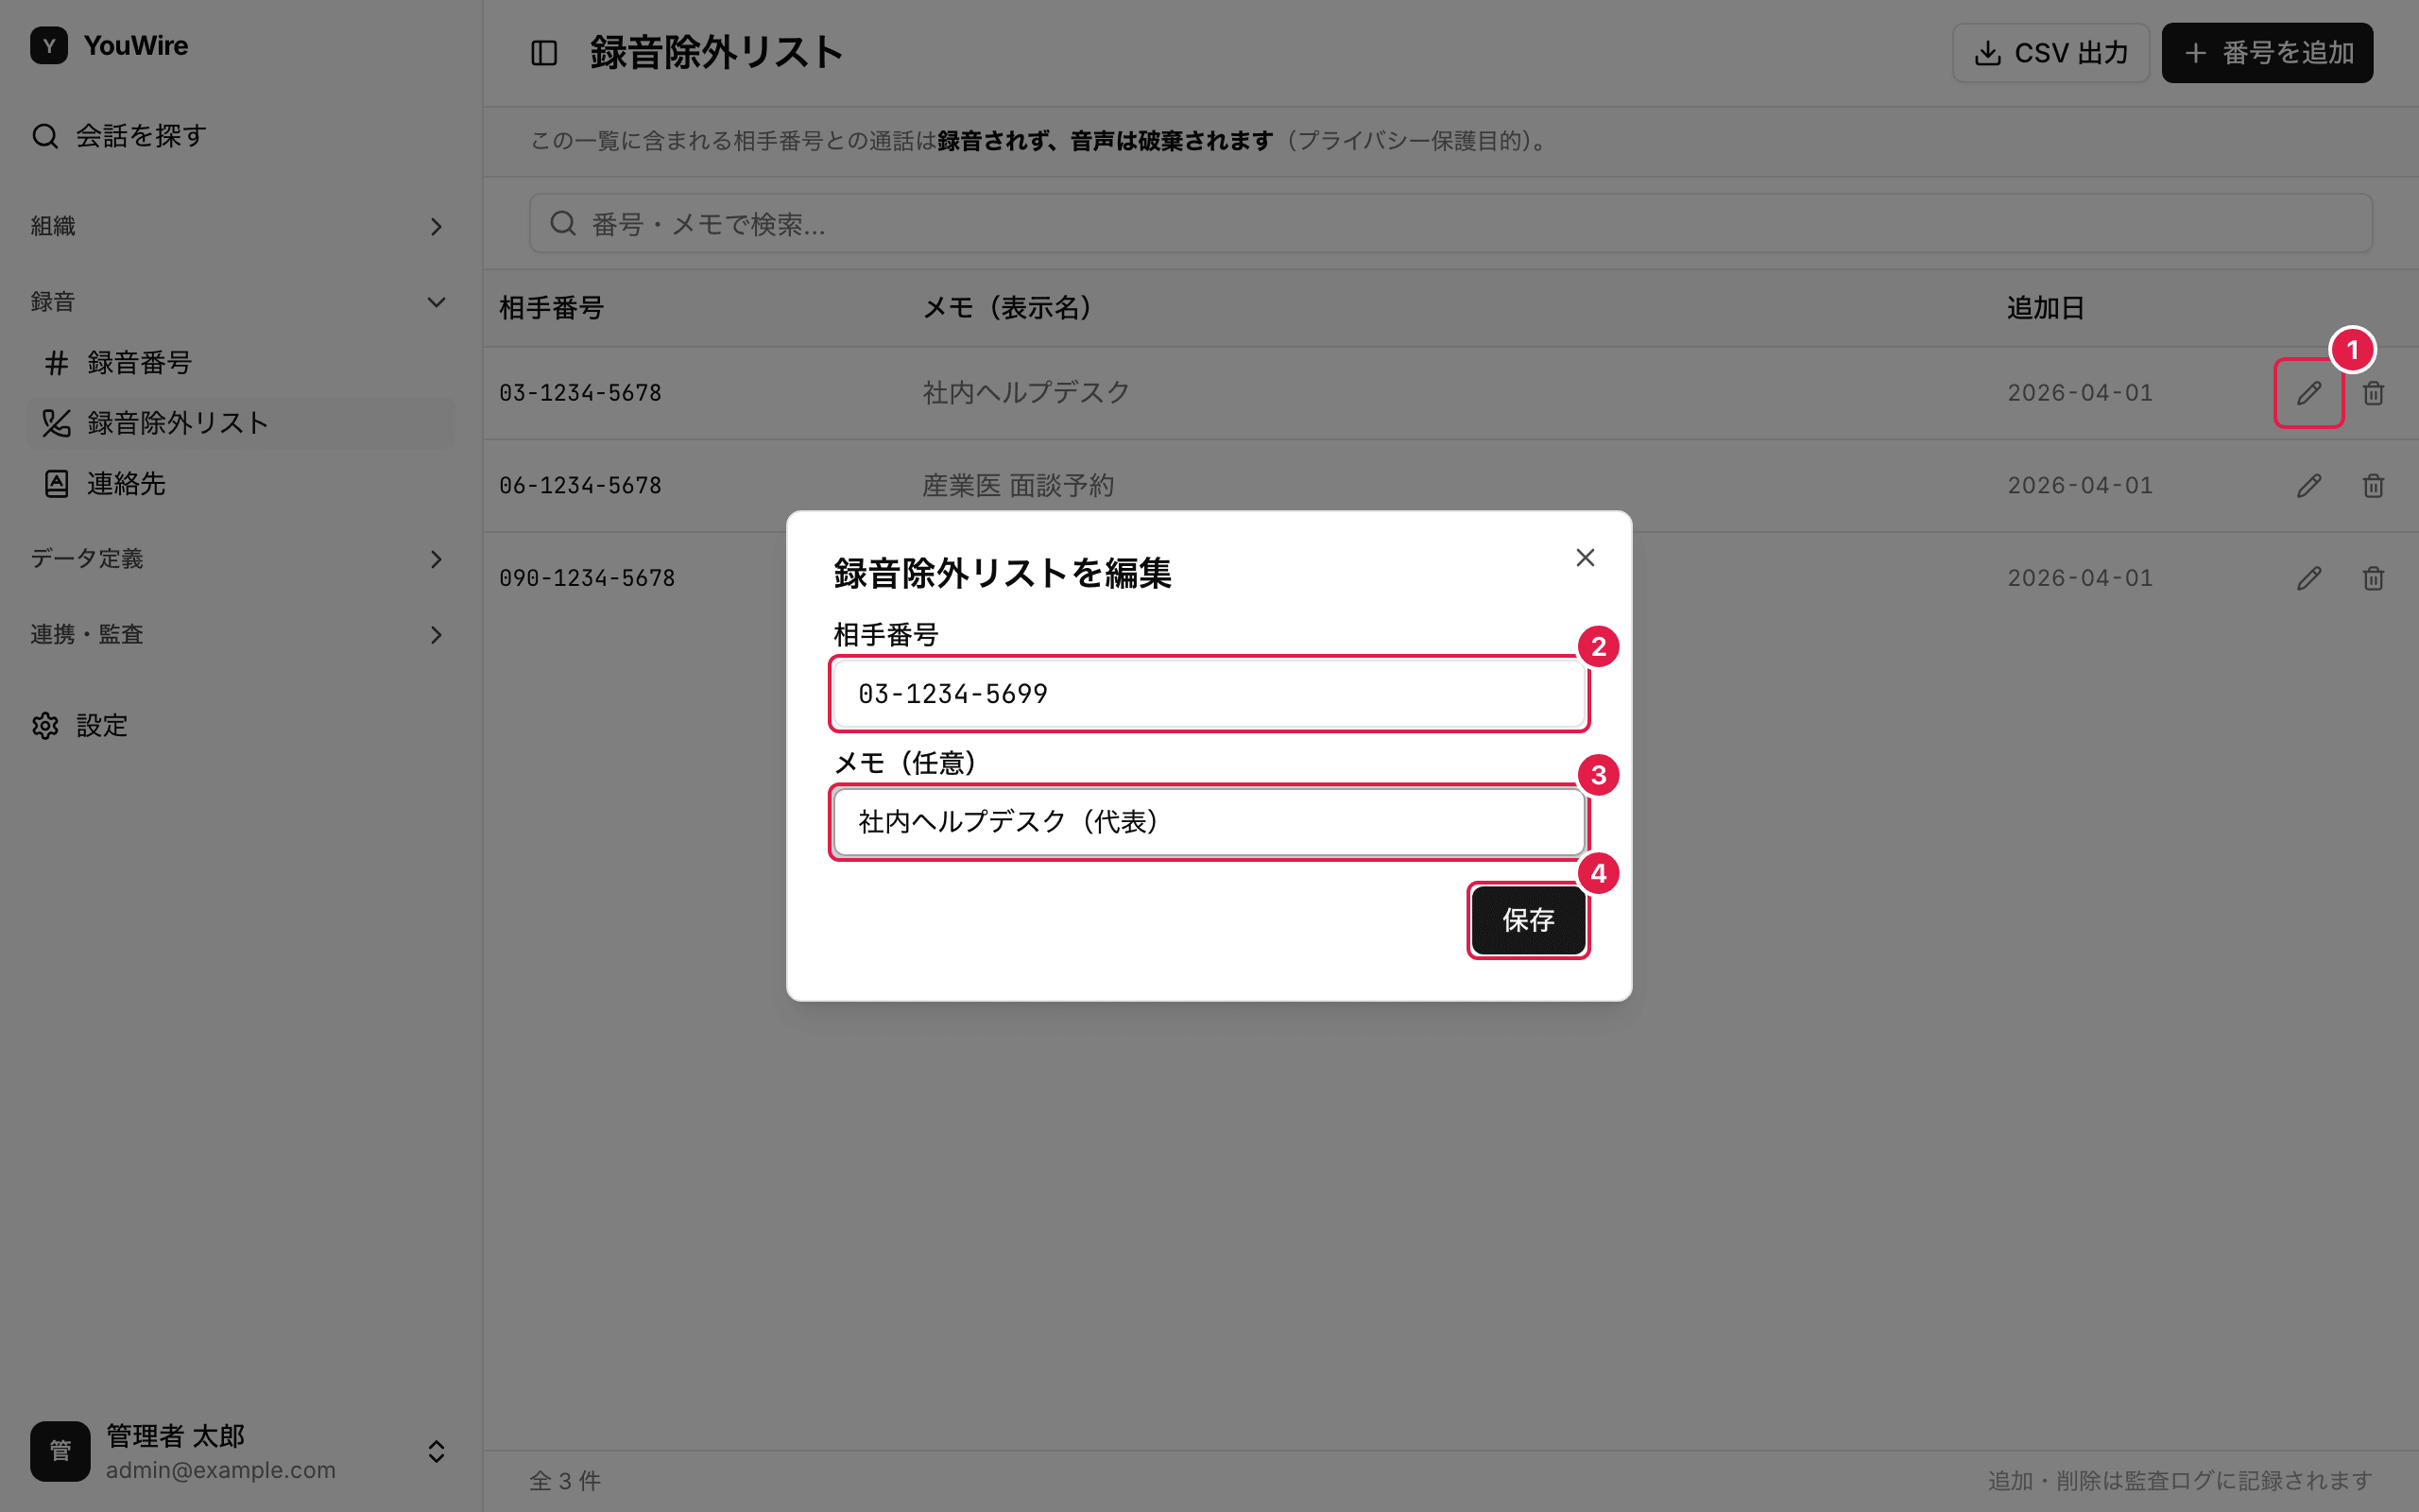Export list with CSV 出力 button

(x=2050, y=53)
